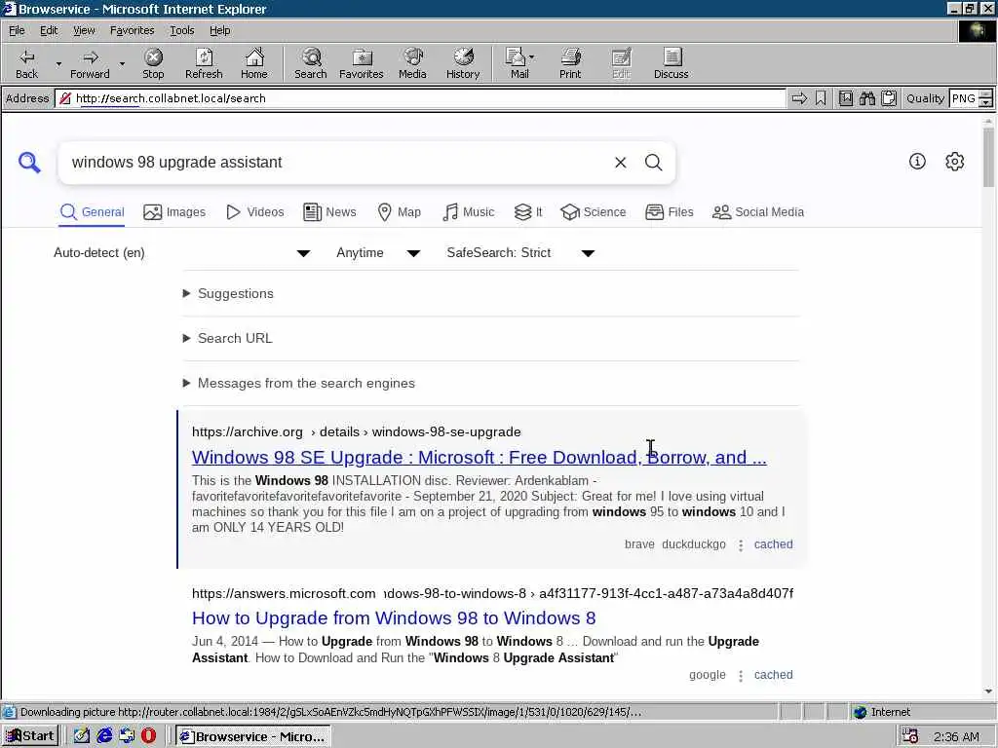The width and height of the screenshot is (998, 748).
Task: Open the language Auto-detect (en) dropdown
Action: tap(181, 253)
